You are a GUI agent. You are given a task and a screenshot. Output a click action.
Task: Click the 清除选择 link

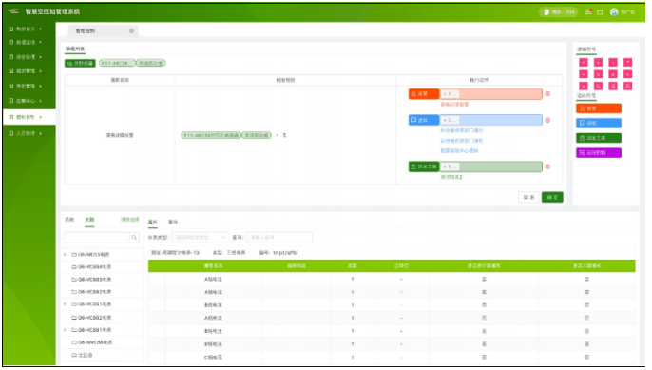coord(129,220)
